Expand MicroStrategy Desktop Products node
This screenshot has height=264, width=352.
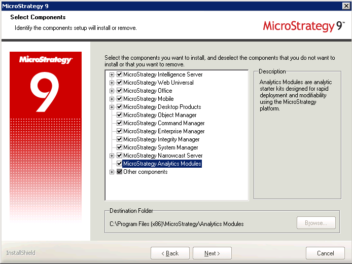tap(112, 107)
